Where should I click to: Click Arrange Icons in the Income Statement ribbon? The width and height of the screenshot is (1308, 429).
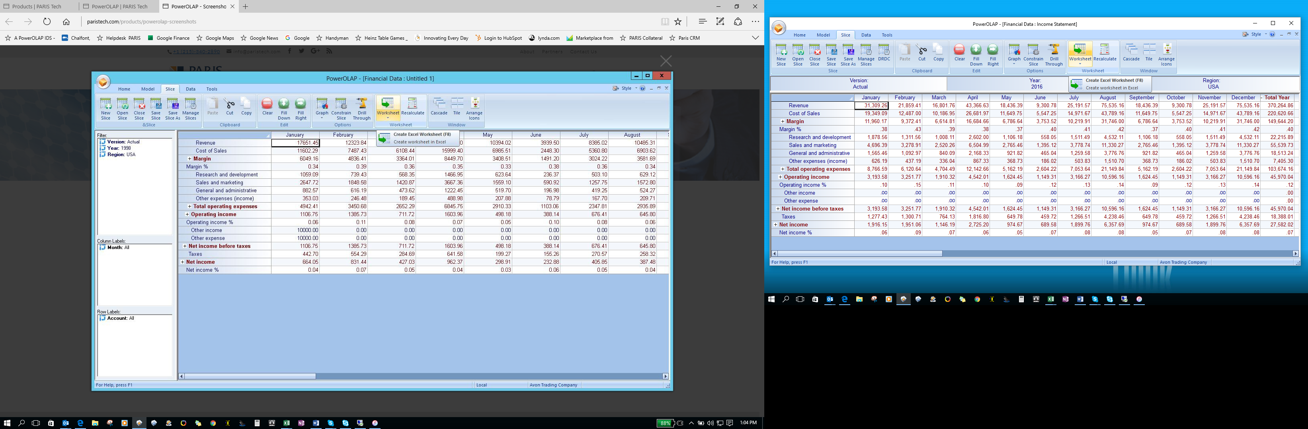click(1166, 55)
